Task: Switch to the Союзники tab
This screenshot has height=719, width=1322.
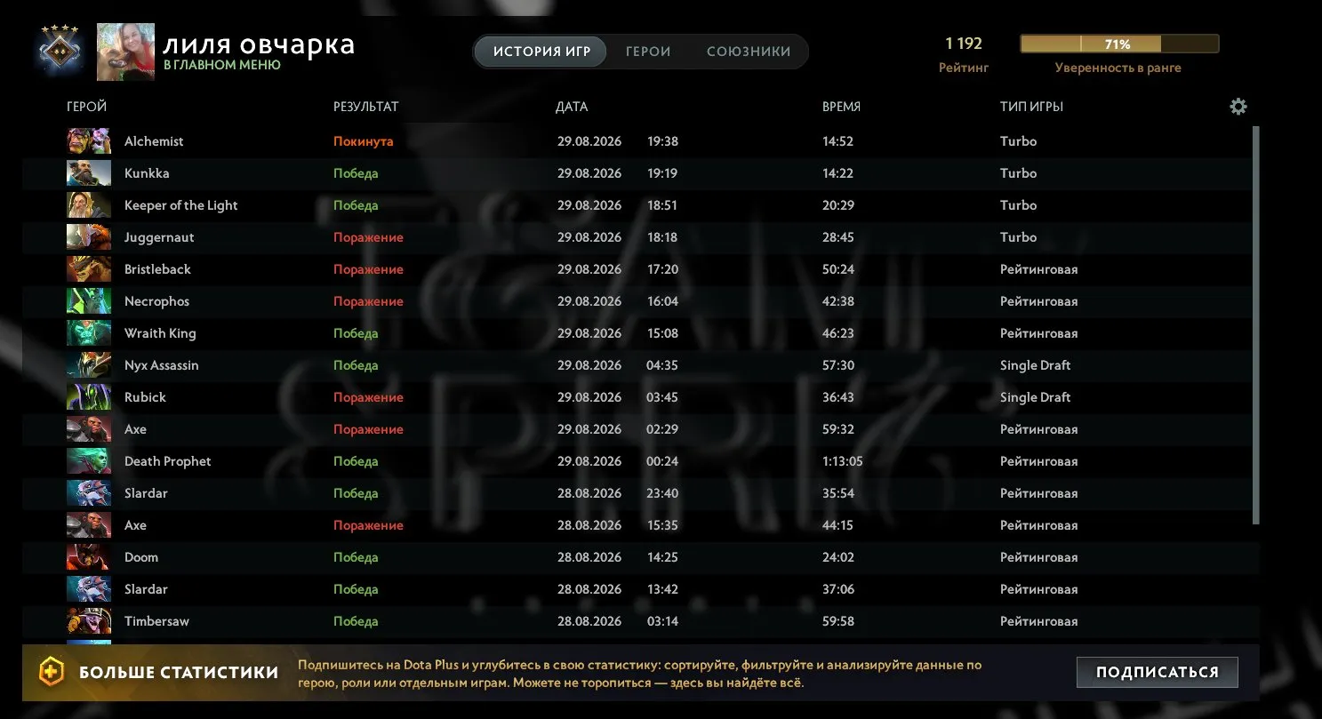Action: (x=749, y=52)
